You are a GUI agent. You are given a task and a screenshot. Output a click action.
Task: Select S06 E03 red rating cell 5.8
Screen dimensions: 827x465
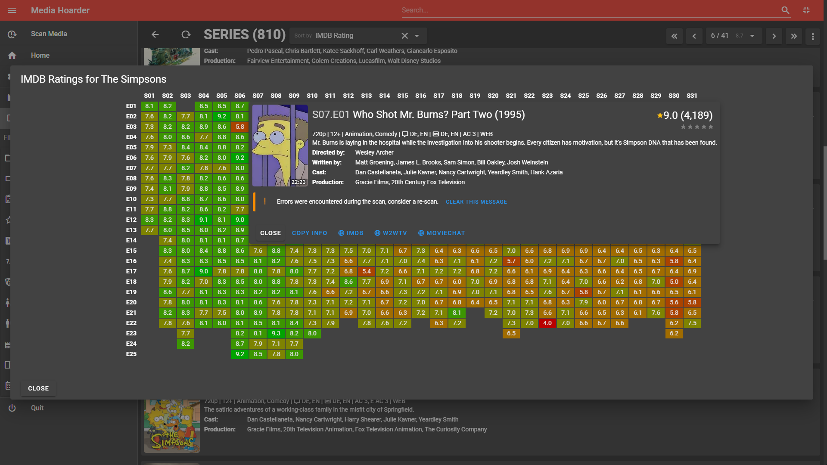(240, 127)
